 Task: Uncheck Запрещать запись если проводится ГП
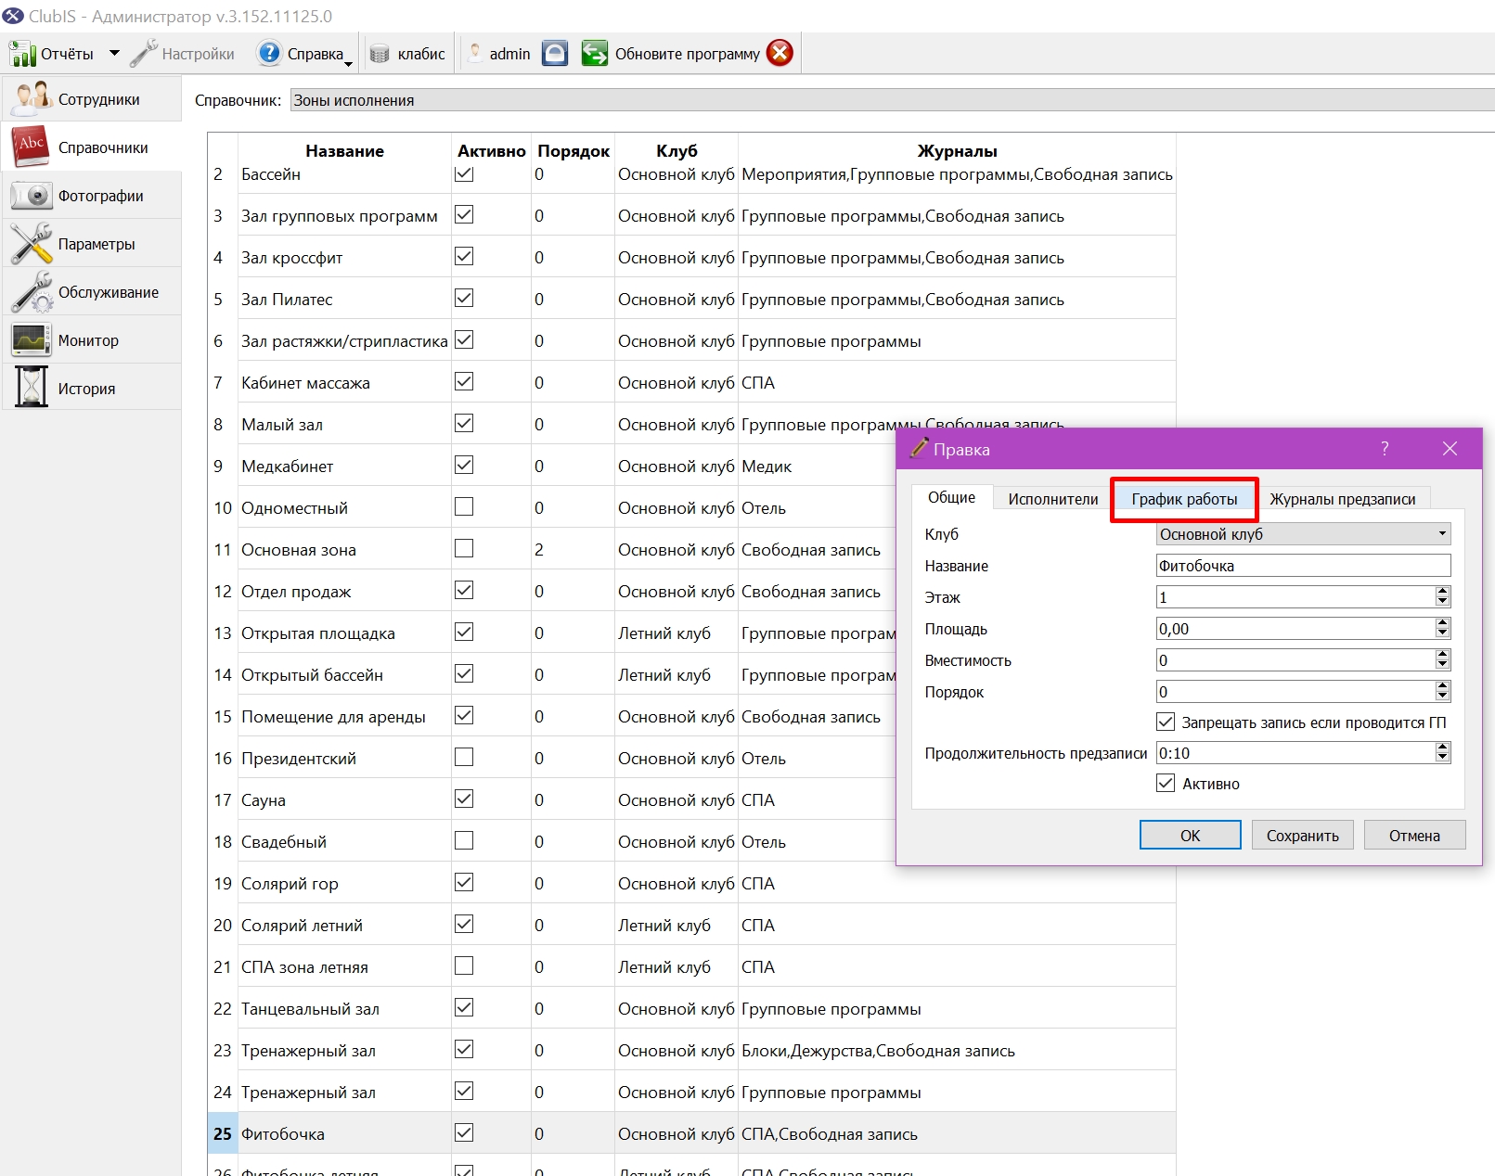point(1166,722)
